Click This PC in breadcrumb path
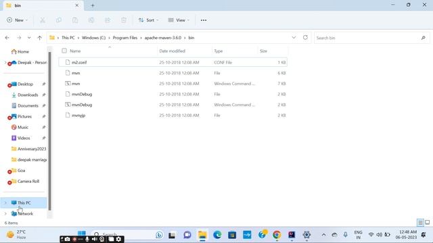 68,38
